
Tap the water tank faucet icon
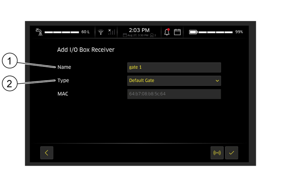[x=39, y=32]
